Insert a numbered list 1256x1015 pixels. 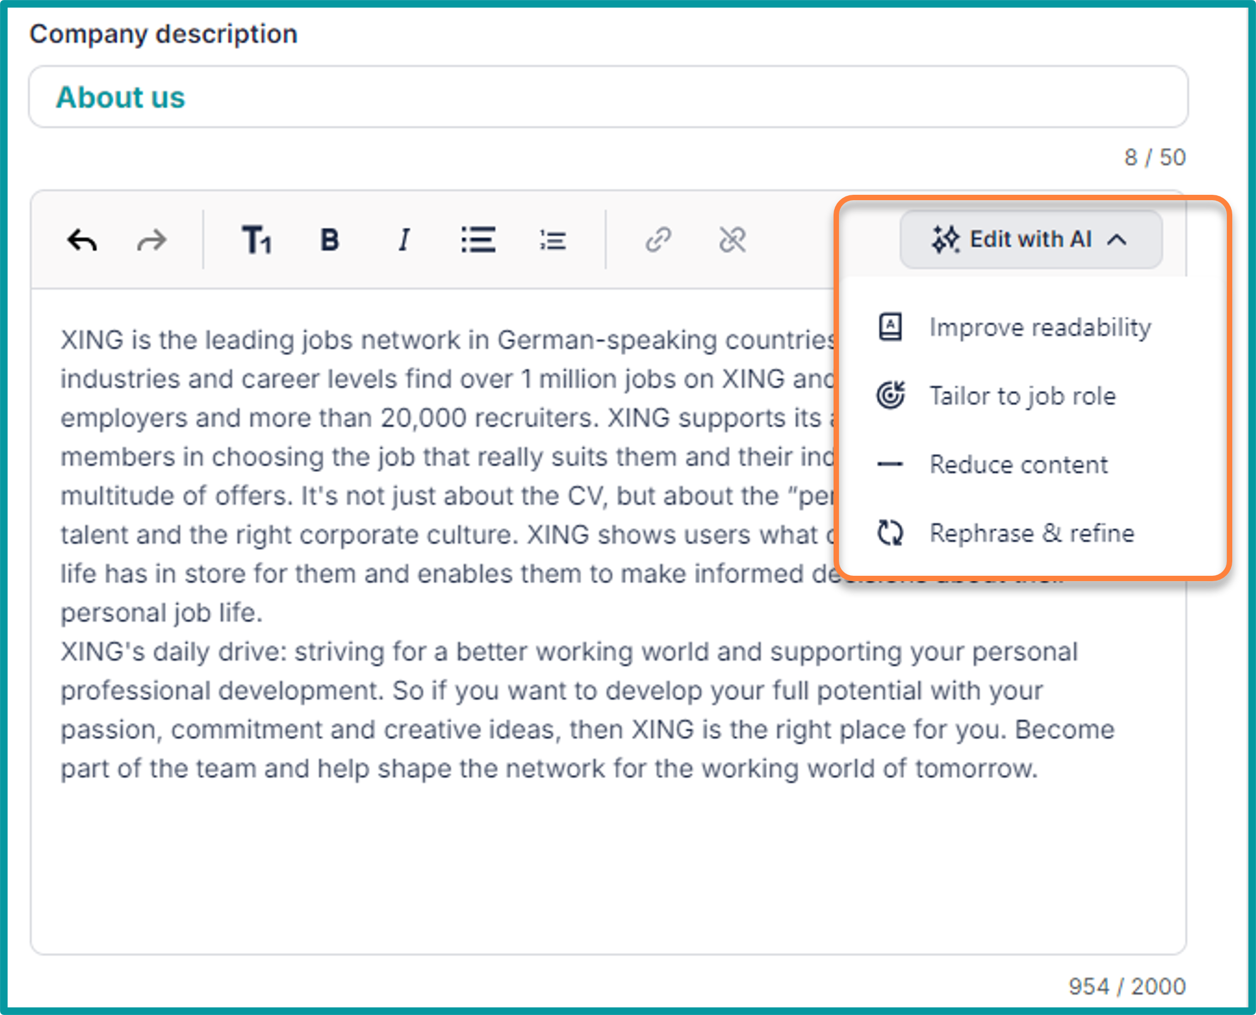tap(552, 240)
